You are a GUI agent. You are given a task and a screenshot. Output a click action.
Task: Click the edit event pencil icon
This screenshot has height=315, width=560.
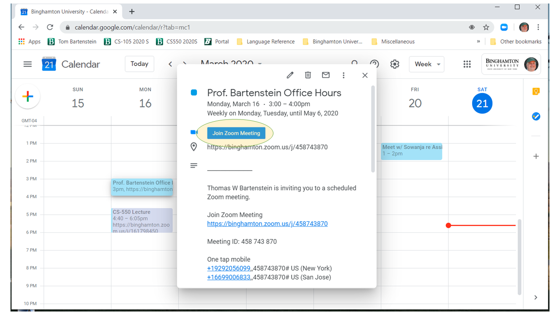[x=290, y=75]
